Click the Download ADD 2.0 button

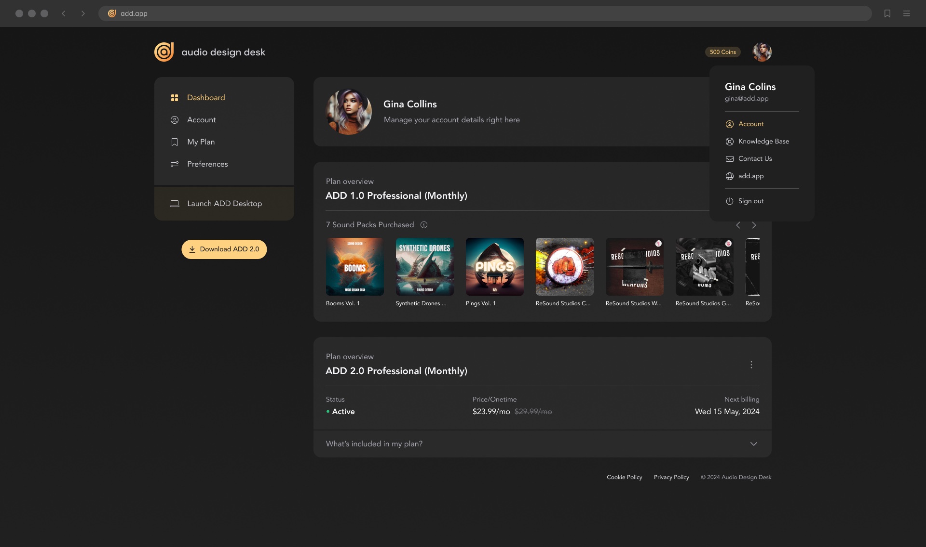[x=224, y=249]
